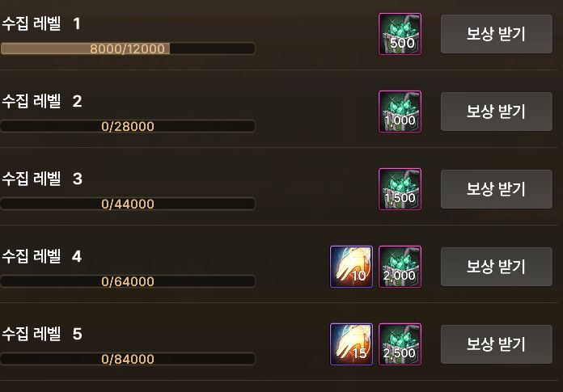Image resolution: width=563 pixels, height=392 pixels.
Task: Claim the 수집 레벨 5 reward (보상 받기)
Action: pos(496,344)
